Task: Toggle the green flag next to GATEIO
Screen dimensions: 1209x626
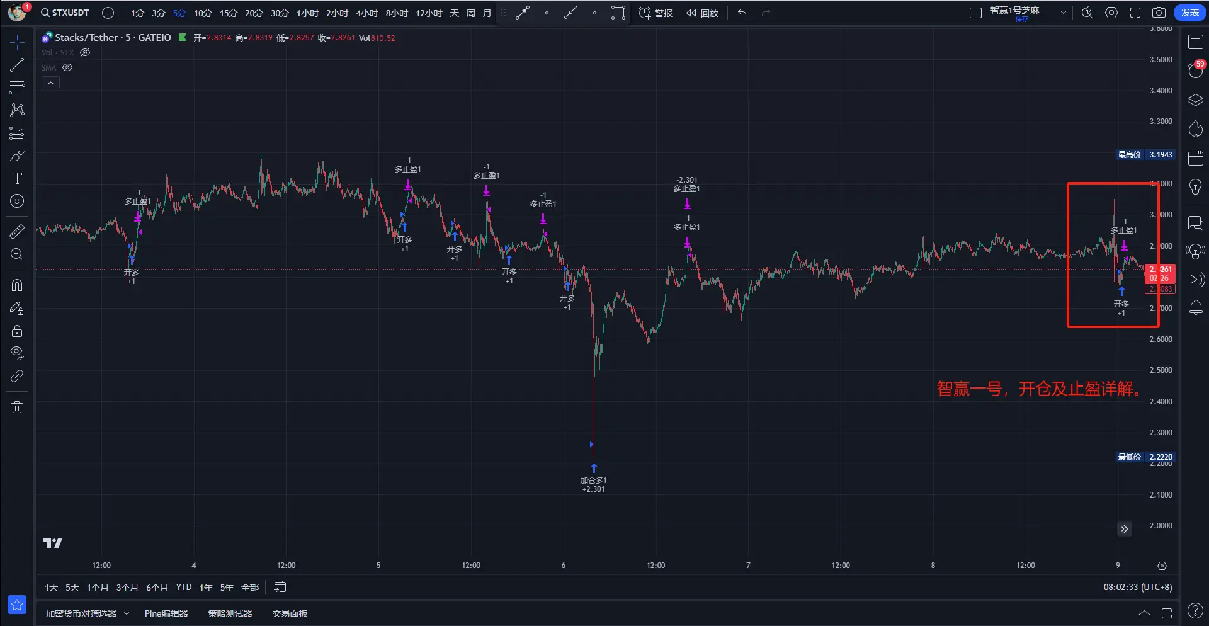Action: [x=183, y=38]
